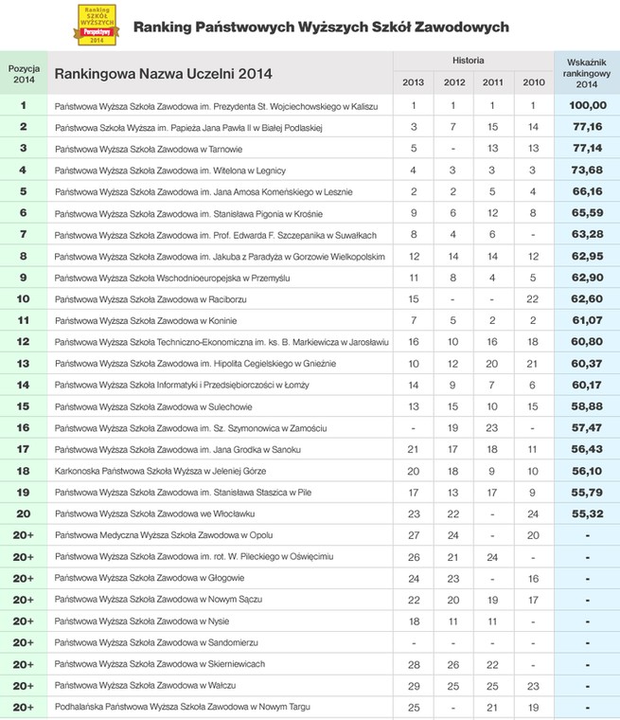Select the Komeńskiego w Lesznie school name
Viewport: 620px width, 720px height.
pos(204,192)
